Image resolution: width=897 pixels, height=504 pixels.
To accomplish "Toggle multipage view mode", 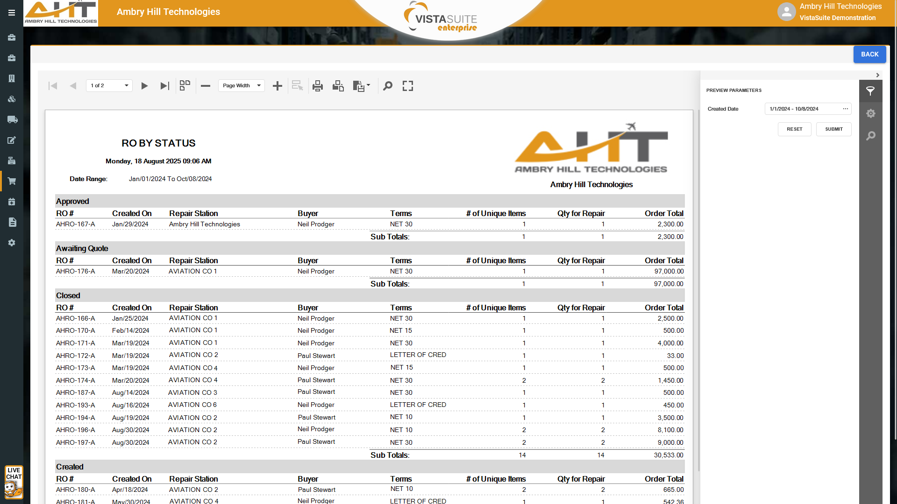I will click(185, 85).
